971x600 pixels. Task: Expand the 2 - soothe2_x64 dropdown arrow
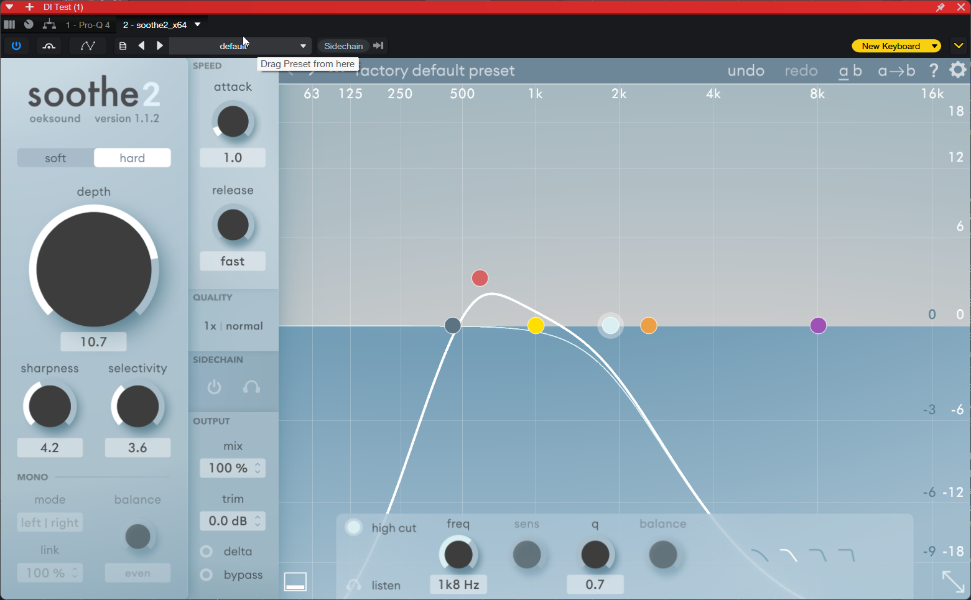pos(197,25)
